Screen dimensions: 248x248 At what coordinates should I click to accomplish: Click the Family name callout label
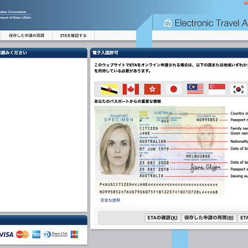(x=239, y=128)
